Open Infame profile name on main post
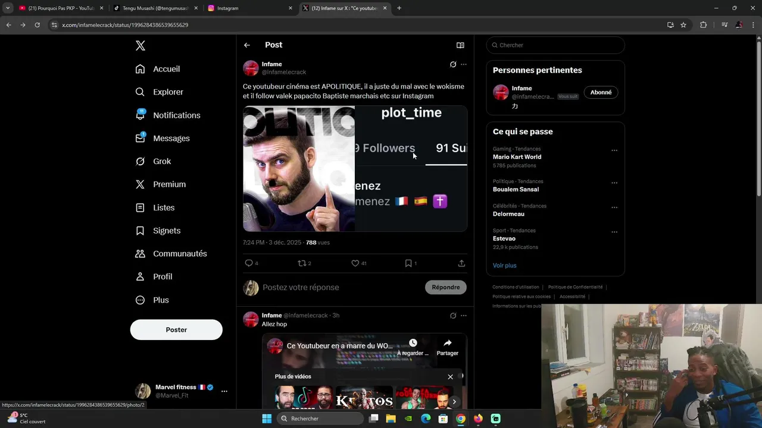Screen dimensions: 762x428 pyautogui.click(x=272, y=64)
